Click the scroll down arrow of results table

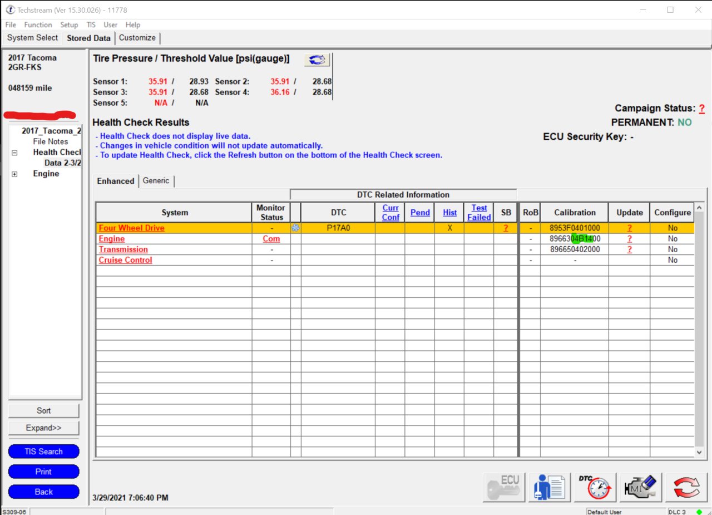(699, 453)
